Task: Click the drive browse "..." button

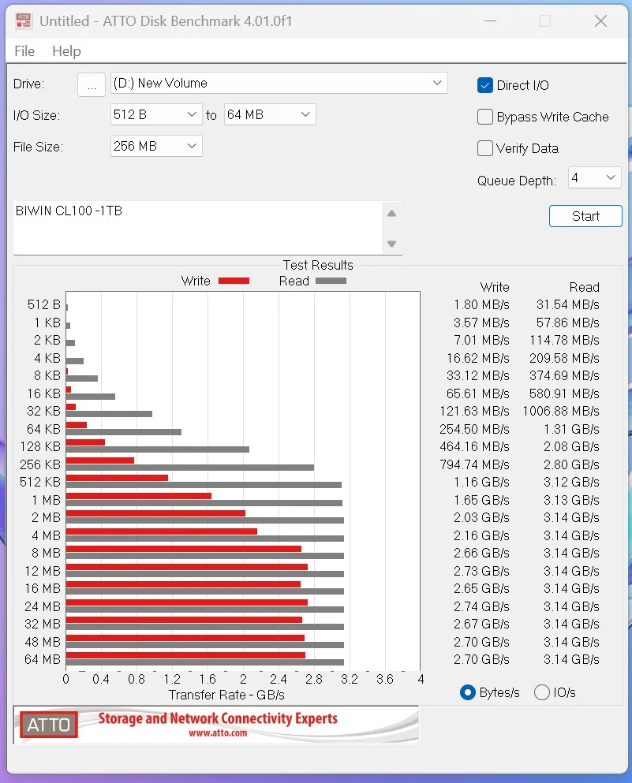Action: (92, 84)
